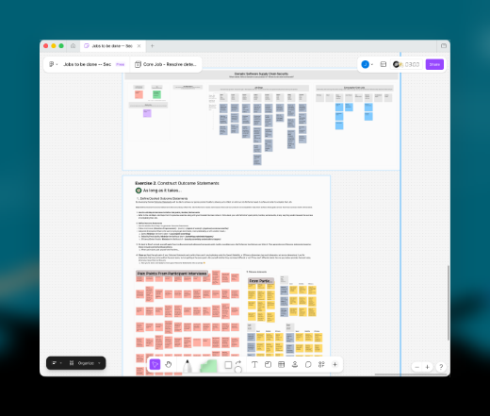Open the user avatar dropdown
490x416 pixels.
[x=367, y=64]
